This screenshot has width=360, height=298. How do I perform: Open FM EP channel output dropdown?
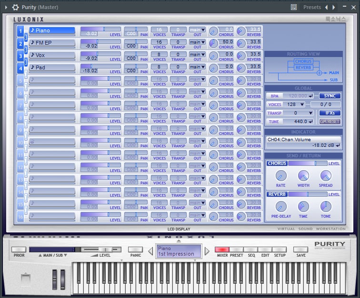[197, 42]
